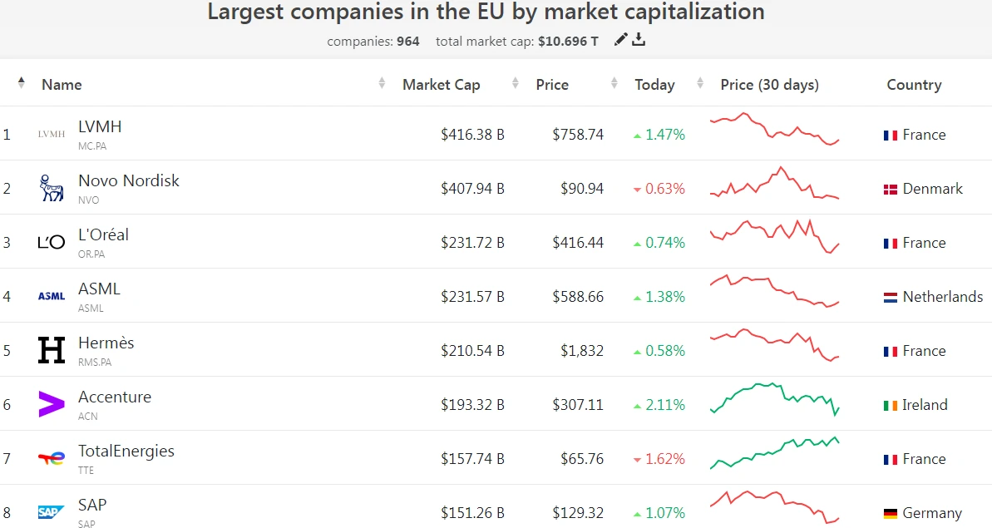
Task: Click the Country column header
Action: pyautogui.click(x=914, y=84)
